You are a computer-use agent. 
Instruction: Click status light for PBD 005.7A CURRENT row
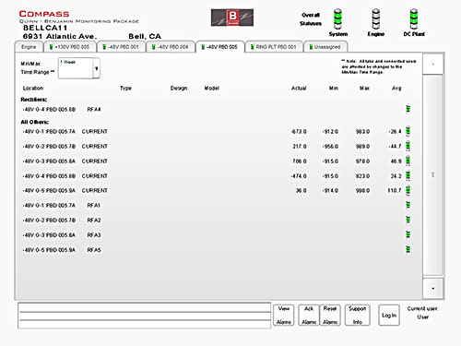pyautogui.click(x=408, y=131)
